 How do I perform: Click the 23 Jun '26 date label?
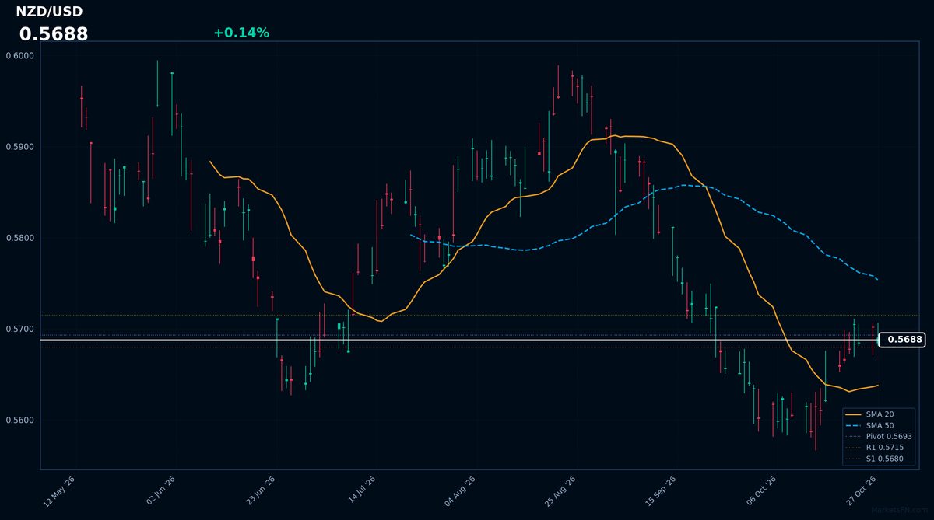261,492
